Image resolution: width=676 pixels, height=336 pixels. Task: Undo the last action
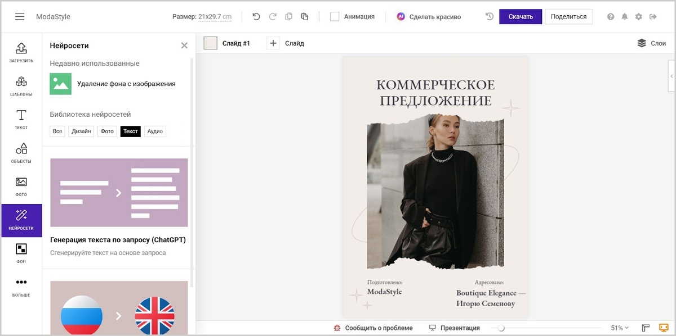(256, 17)
